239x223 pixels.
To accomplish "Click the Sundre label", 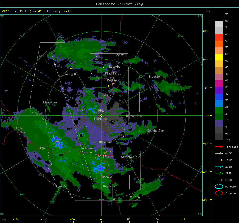I will [80, 110].
